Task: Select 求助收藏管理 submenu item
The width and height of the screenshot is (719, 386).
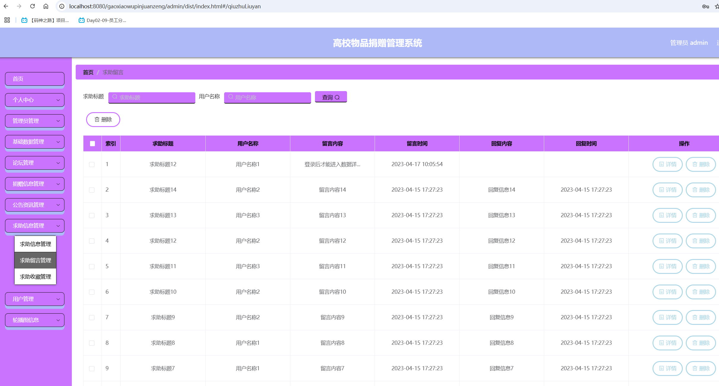Action: (35, 277)
